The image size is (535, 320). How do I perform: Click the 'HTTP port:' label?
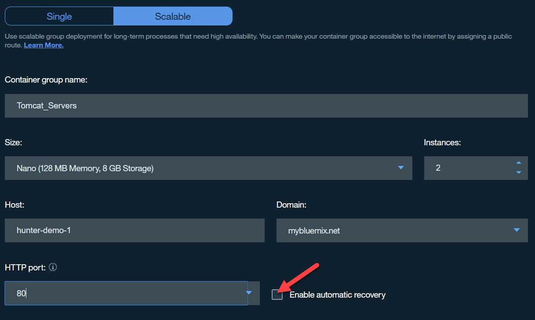pos(25,267)
